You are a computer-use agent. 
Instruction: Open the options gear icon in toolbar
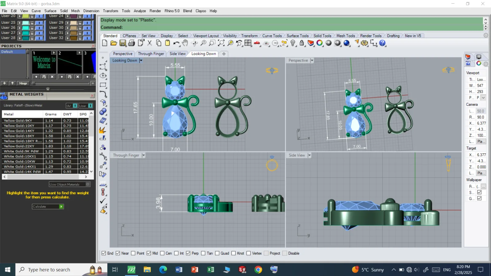click(x=364, y=43)
